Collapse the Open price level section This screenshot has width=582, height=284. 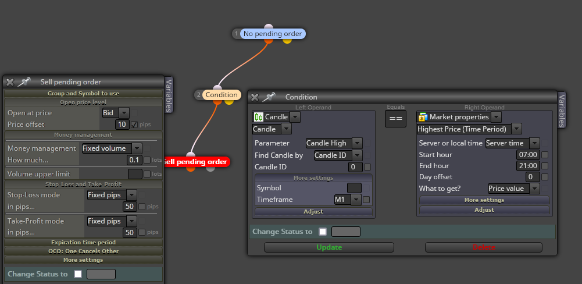[84, 102]
